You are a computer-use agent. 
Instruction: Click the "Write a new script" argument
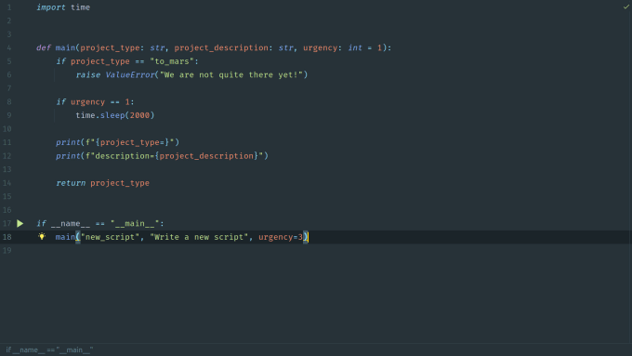pos(199,237)
